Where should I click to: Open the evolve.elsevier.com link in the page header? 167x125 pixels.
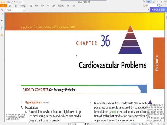(47, 27)
